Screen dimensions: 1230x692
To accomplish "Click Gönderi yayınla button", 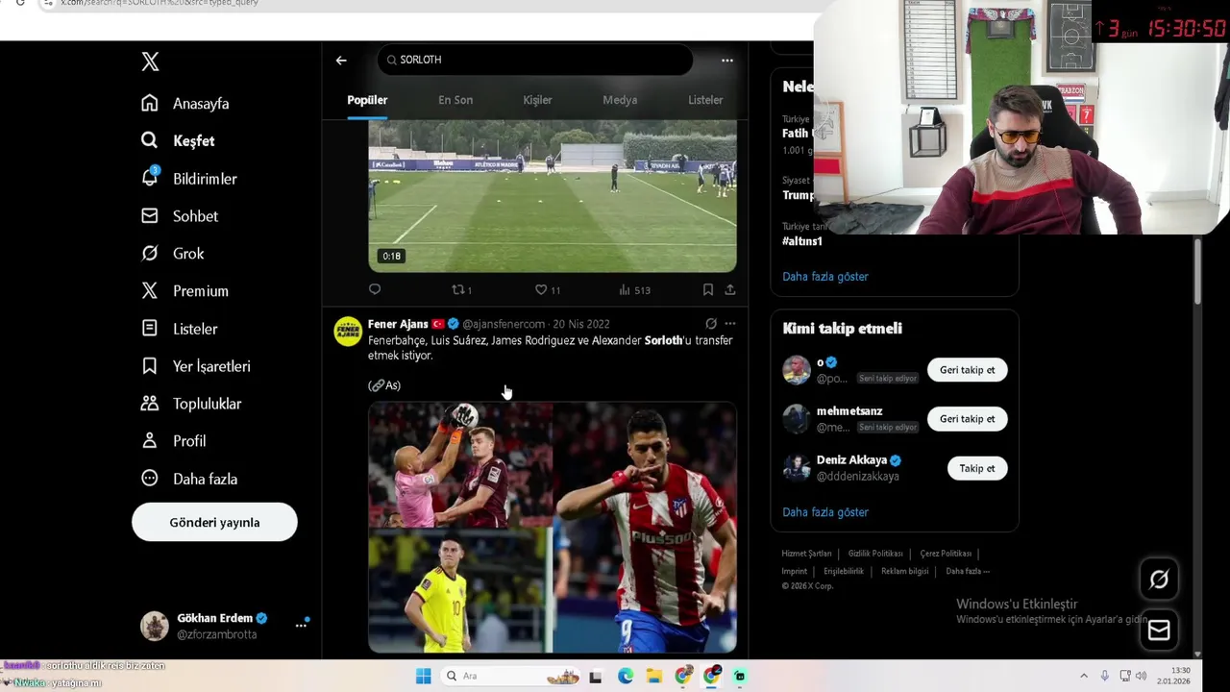I will [x=214, y=522].
